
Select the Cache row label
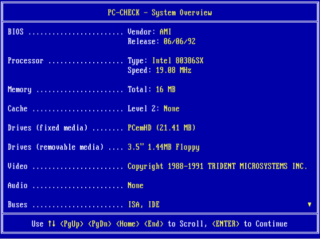18,108
